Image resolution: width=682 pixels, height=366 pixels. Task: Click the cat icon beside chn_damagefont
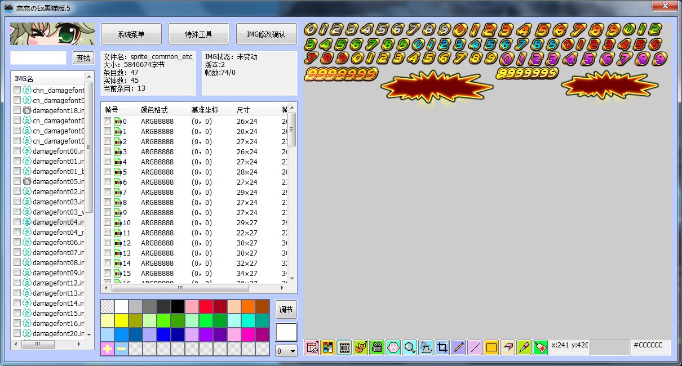[26, 90]
